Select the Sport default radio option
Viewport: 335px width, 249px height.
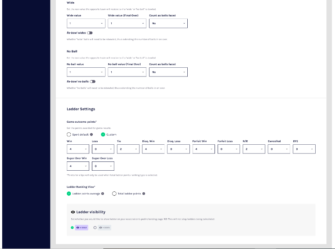(69, 135)
